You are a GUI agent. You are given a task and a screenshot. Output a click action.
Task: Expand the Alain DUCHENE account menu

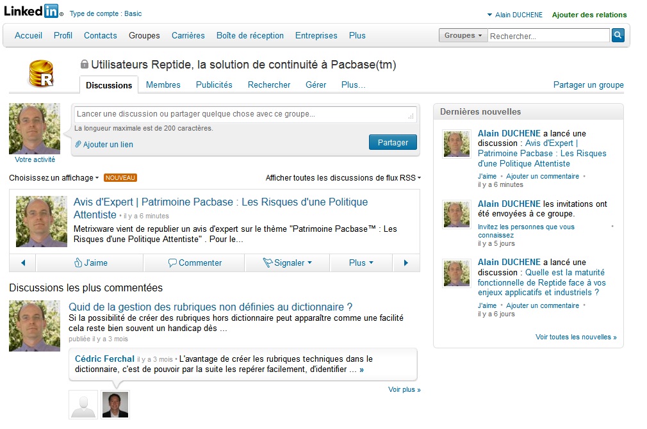click(x=514, y=15)
